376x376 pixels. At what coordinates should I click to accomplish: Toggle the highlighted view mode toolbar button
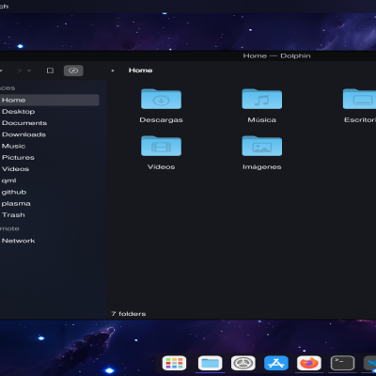73,70
